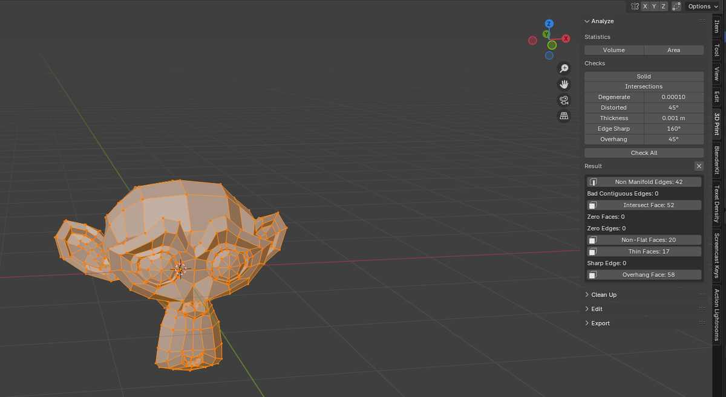Run the Distorted check

[614, 108]
